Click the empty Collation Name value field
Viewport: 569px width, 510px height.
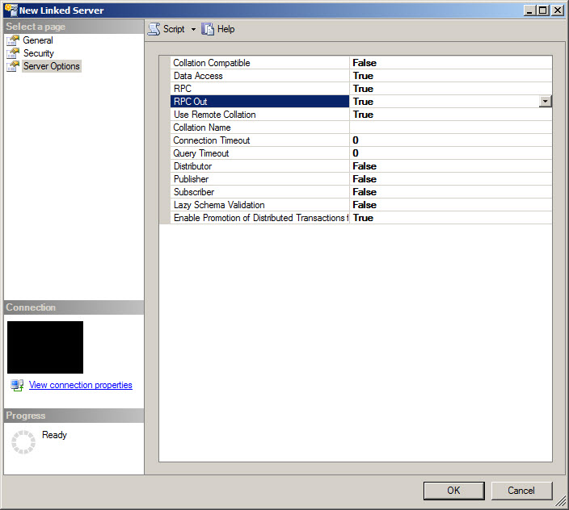click(x=451, y=127)
